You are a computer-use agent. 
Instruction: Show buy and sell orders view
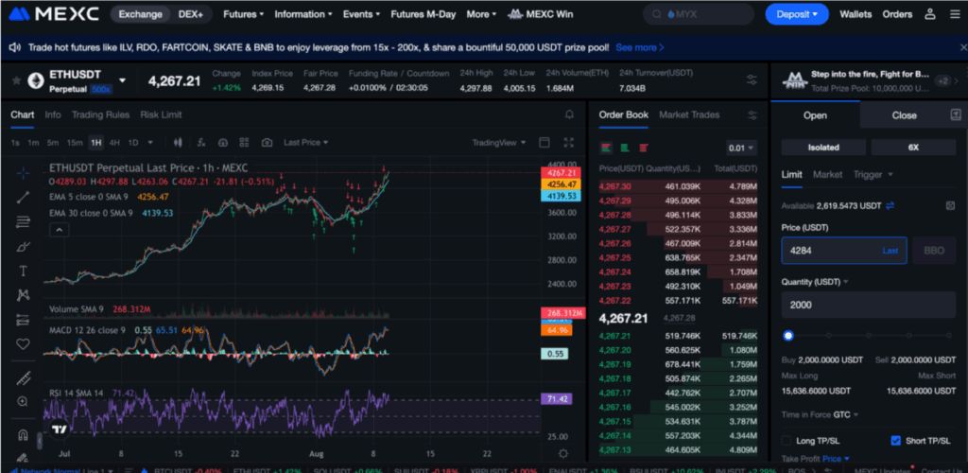(x=606, y=149)
